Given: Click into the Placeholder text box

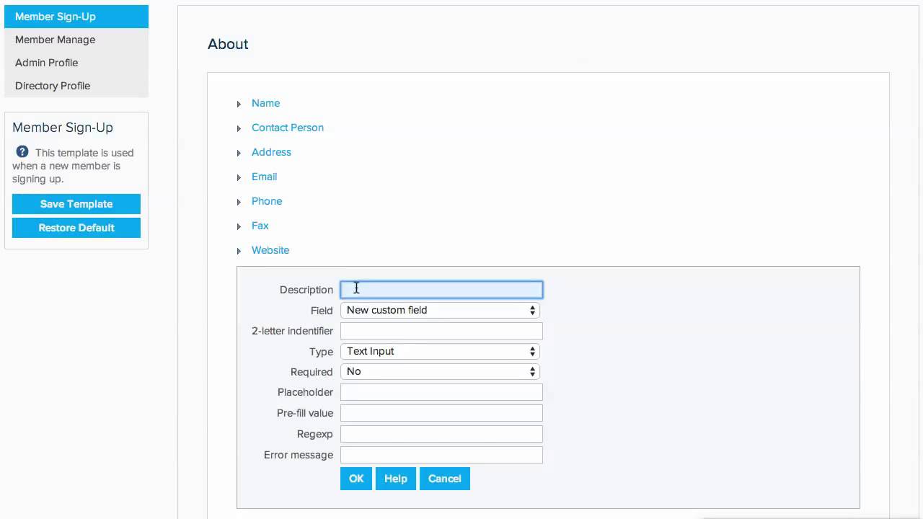Looking at the screenshot, I should pos(441,392).
